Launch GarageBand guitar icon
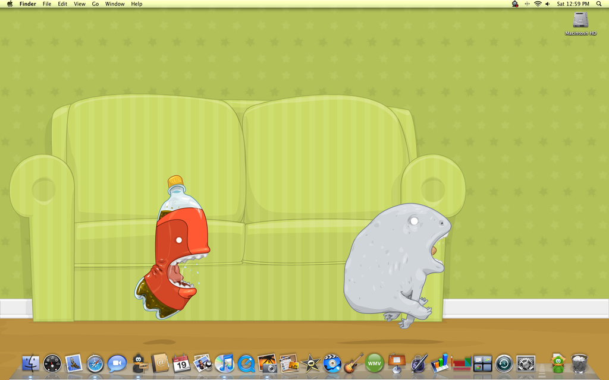The image size is (609, 380). (353, 363)
